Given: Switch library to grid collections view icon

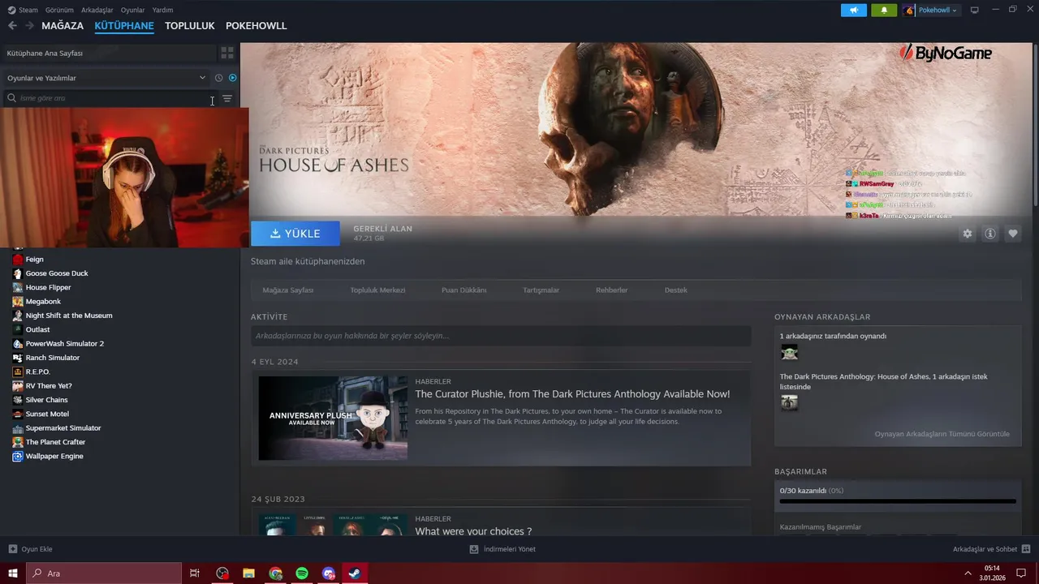Looking at the screenshot, I should 227,53.
